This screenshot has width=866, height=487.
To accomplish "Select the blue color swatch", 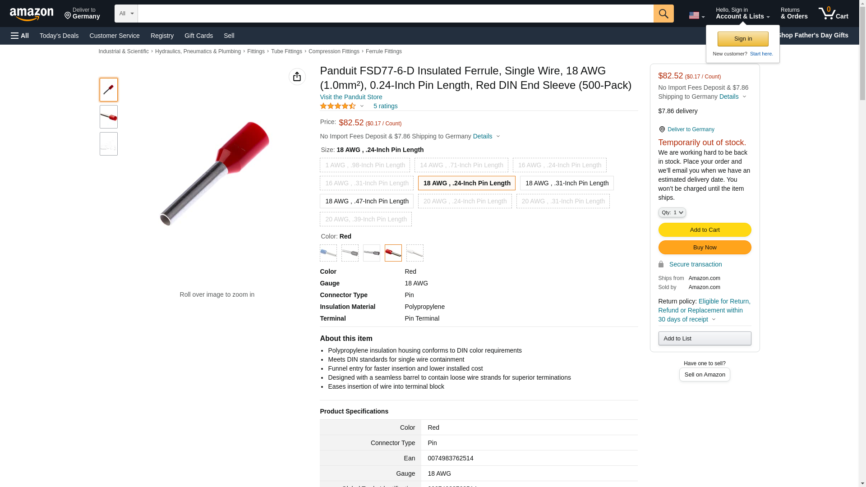I will [328, 253].
